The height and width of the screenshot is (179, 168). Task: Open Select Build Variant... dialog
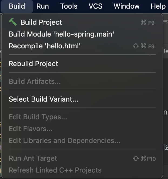pos(82,99)
